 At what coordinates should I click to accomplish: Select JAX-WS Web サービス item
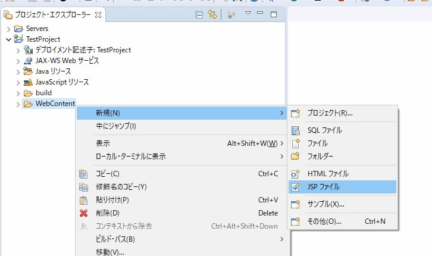click(x=67, y=61)
